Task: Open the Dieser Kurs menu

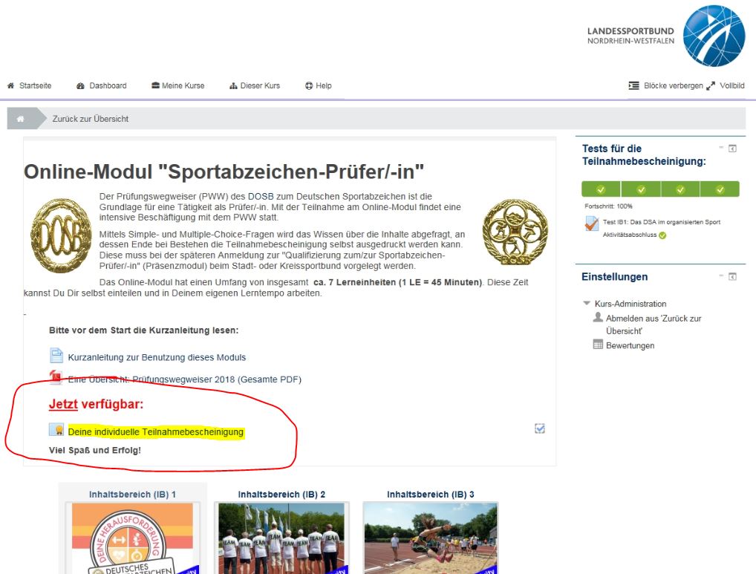Action: 255,86
